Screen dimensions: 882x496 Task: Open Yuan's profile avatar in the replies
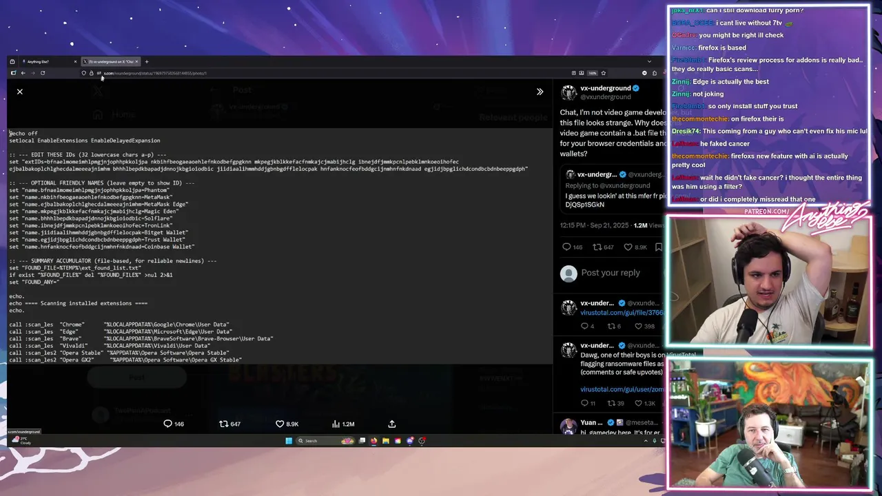pos(568,426)
